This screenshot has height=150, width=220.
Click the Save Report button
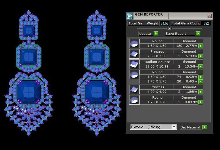coord(180,34)
